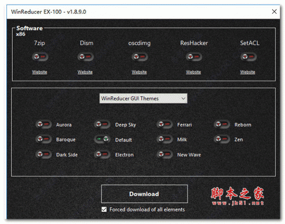This screenshot has width=285, height=224.
Task: Open the oscdimg Website link
Action: (139, 72)
